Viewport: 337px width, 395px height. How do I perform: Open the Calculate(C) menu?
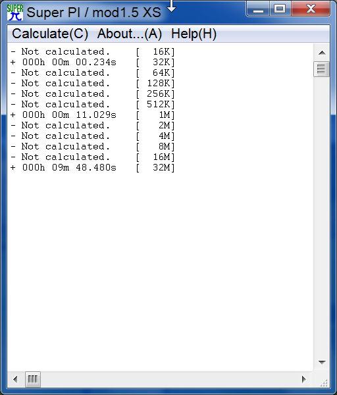[50, 34]
